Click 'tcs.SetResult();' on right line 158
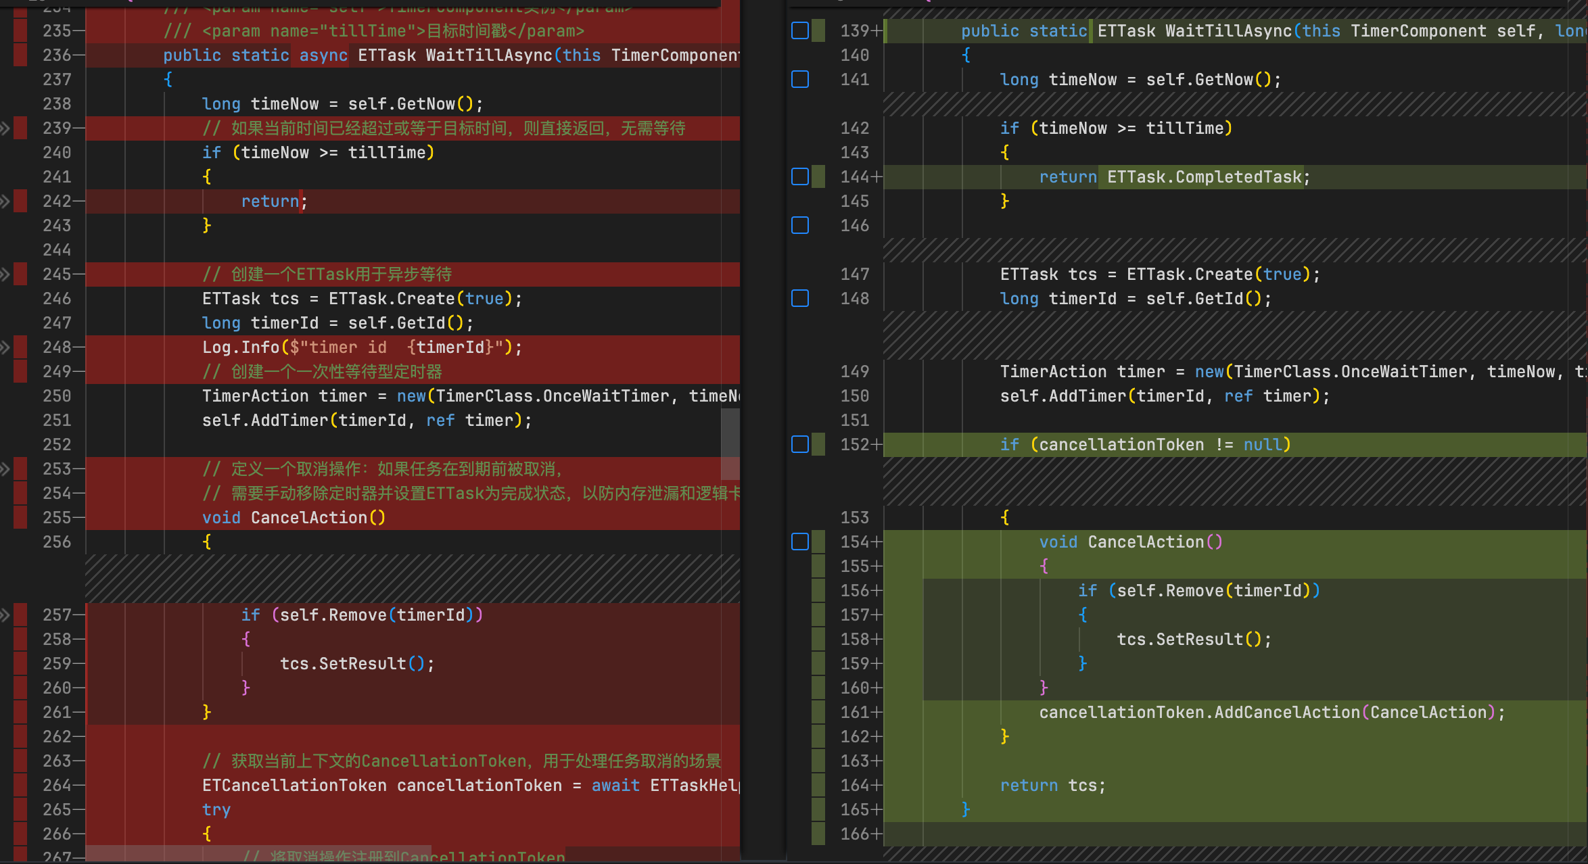The width and height of the screenshot is (1588, 864). [x=1194, y=640]
